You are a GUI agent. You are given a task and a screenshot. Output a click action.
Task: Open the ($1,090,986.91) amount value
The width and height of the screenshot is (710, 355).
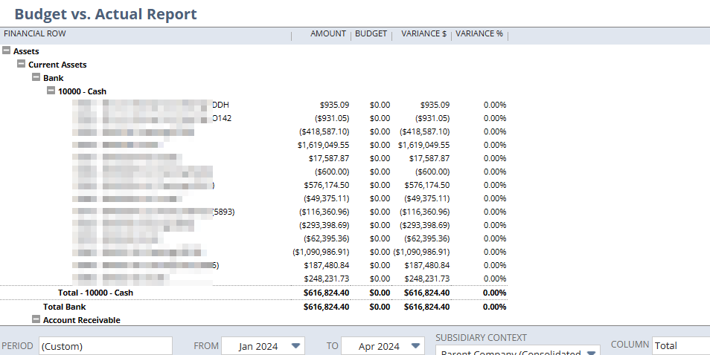coord(321,252)
